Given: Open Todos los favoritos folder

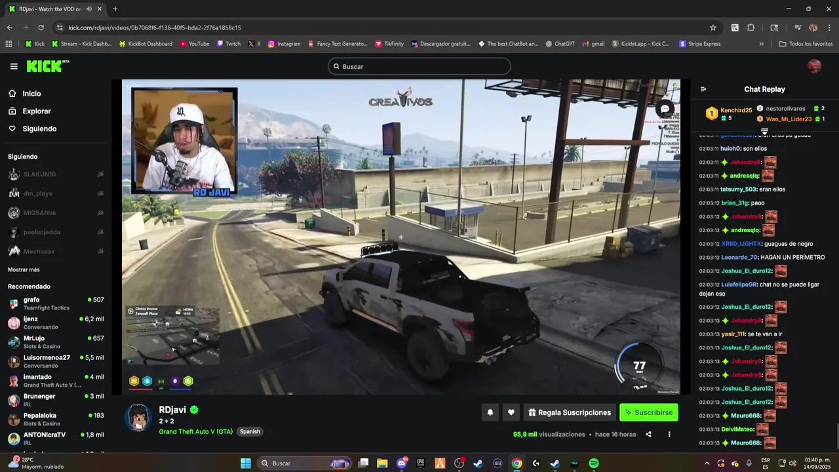Looking at the screenshot, I should click(x=806, y=44).
